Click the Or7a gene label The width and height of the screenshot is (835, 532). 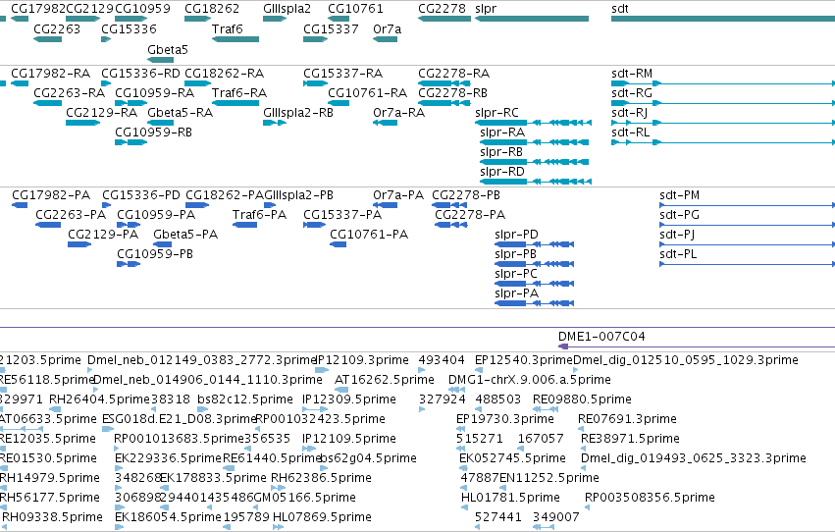click(387, 28)
